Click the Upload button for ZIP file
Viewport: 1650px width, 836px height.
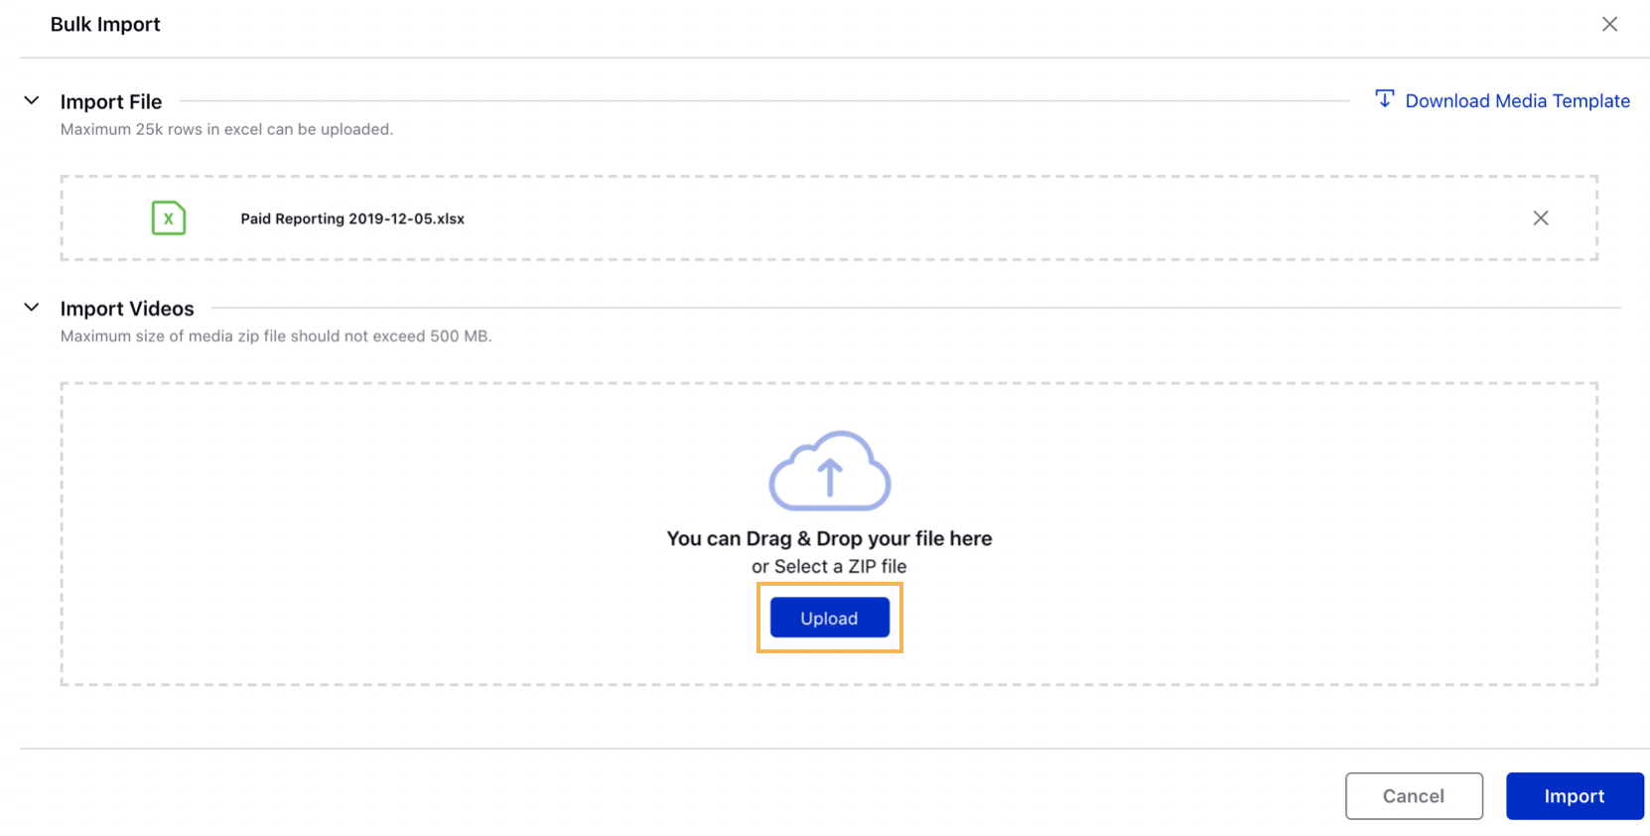830,618
